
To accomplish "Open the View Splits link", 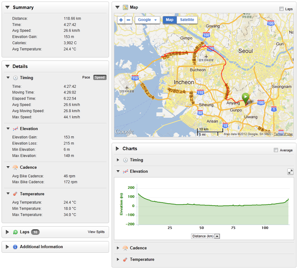I will [96, 232].
